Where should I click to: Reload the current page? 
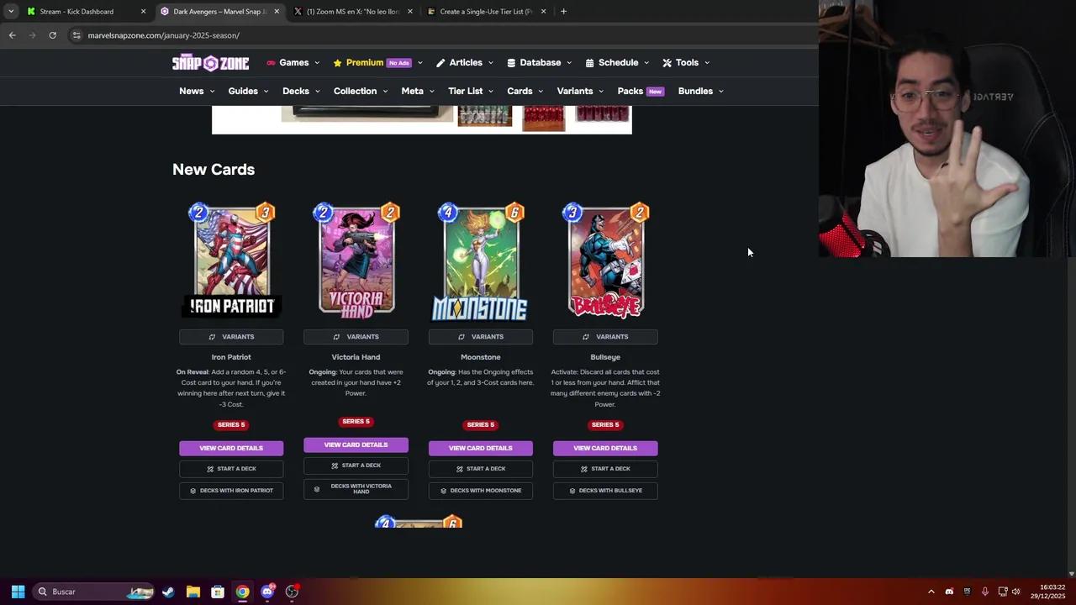tap(52, 35)
